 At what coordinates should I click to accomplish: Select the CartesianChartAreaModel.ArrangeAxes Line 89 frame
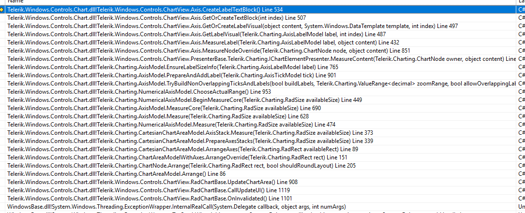[x=261, y=149]
